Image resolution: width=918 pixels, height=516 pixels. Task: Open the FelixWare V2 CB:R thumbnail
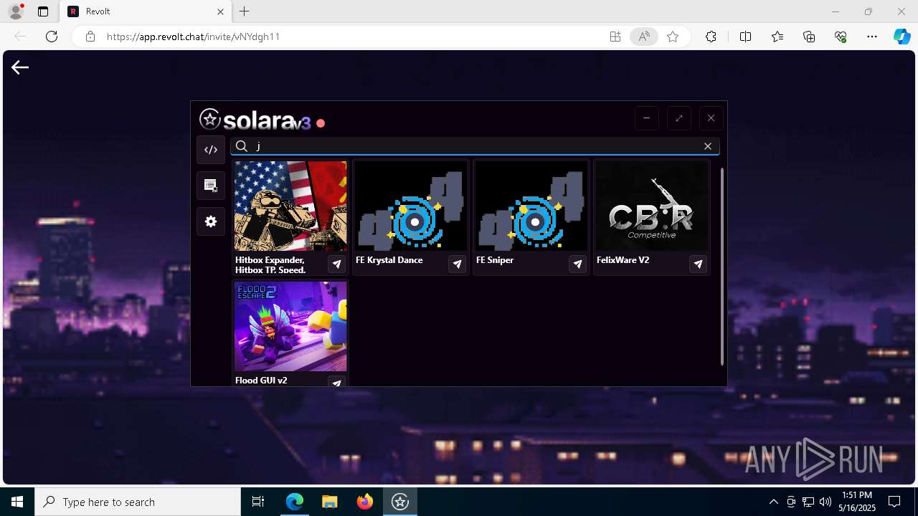point(652,206)
